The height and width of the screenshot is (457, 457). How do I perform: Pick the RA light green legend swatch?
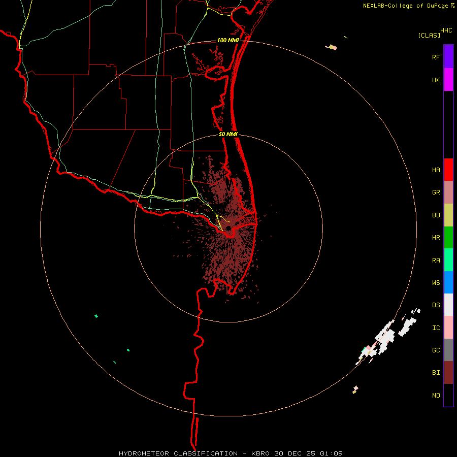pyautogui.click(x=448, y=260)
